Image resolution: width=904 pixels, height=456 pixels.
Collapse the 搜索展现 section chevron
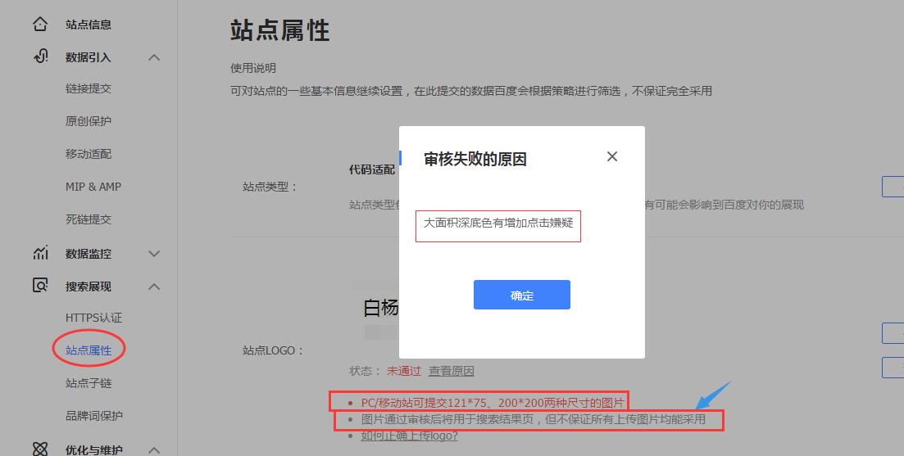coord(154,287)
